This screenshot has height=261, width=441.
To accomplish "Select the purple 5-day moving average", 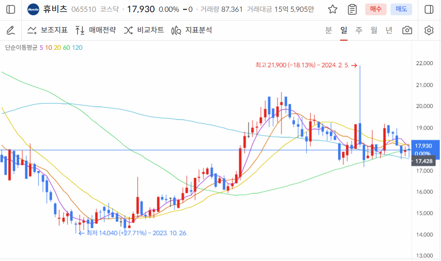I will 41,48.
